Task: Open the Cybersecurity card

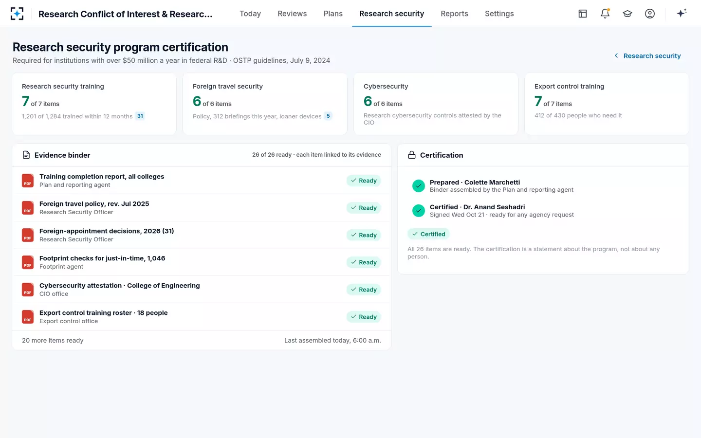Action: pos(436,104)
